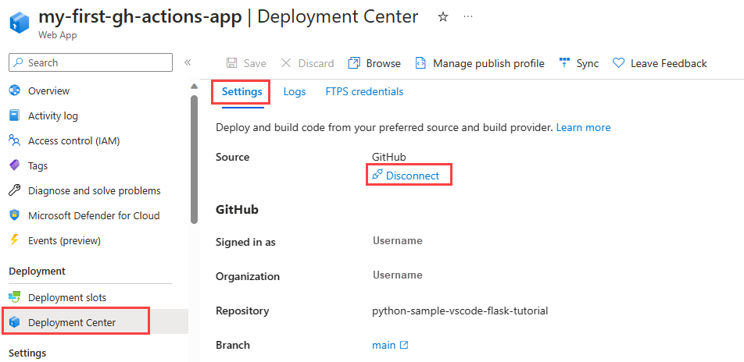744x362 pixels.
Task: Switch to the FTPS credentials tab
Action: pyautogui.click(x=364, y=92)
